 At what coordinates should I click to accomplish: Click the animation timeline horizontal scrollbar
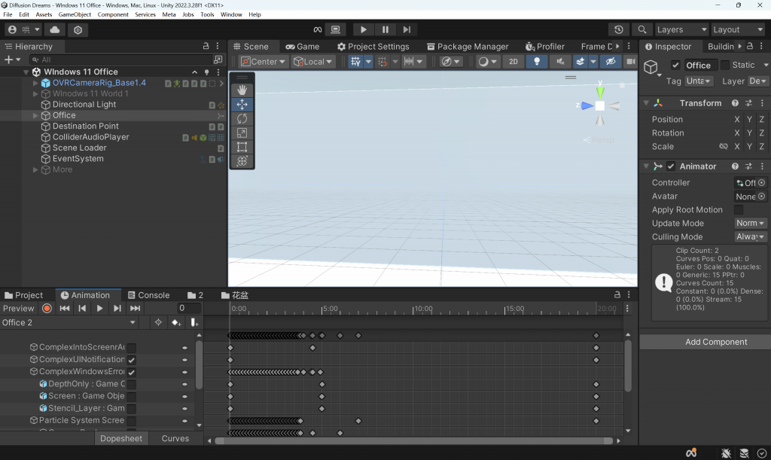point(414,441)
